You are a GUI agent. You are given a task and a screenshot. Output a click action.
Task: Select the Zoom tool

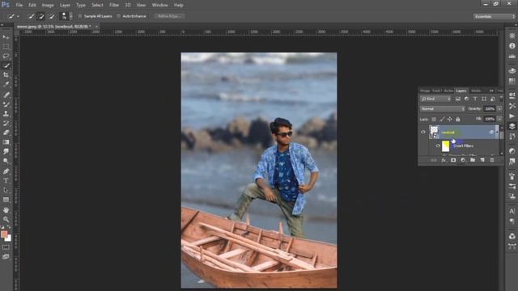point(6,219)
